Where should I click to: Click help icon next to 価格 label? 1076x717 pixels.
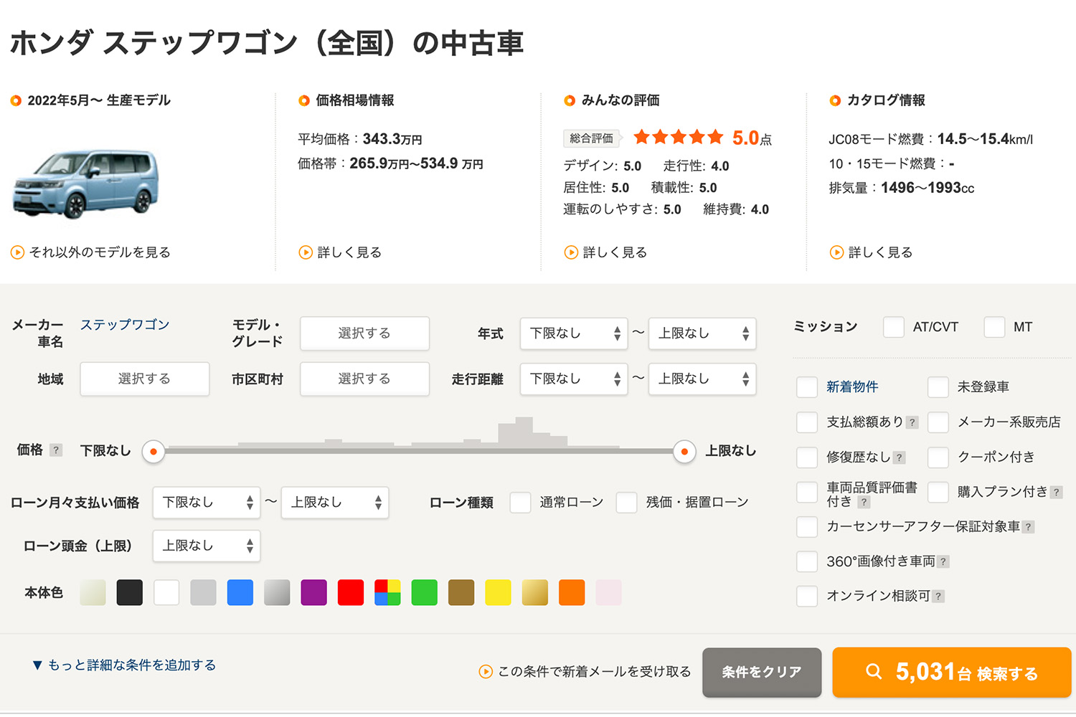[x=56, y=450]
